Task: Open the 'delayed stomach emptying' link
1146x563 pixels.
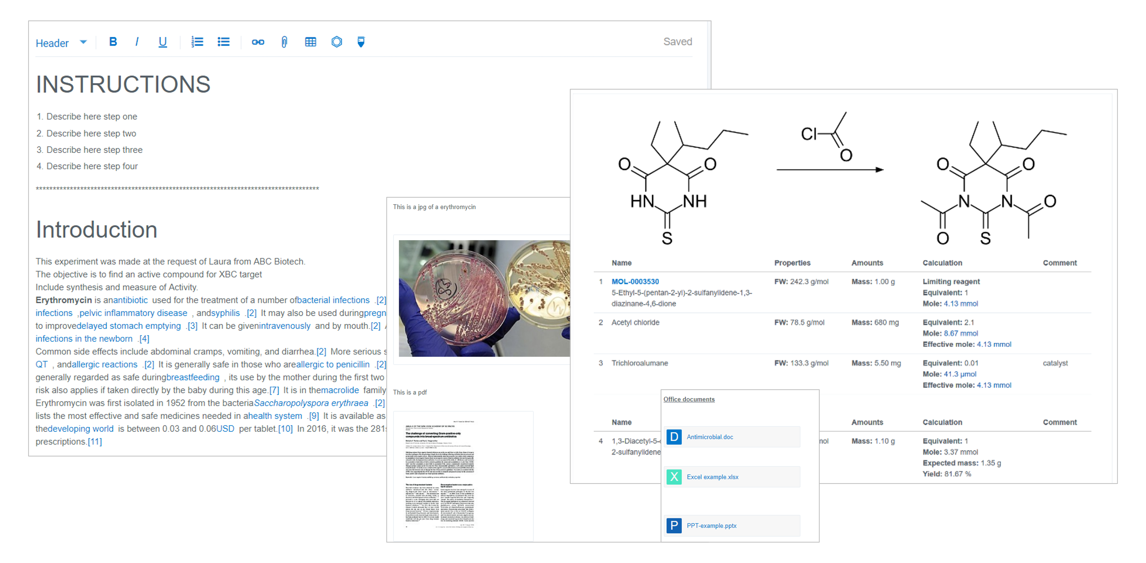Action: [x=128, y=326]
